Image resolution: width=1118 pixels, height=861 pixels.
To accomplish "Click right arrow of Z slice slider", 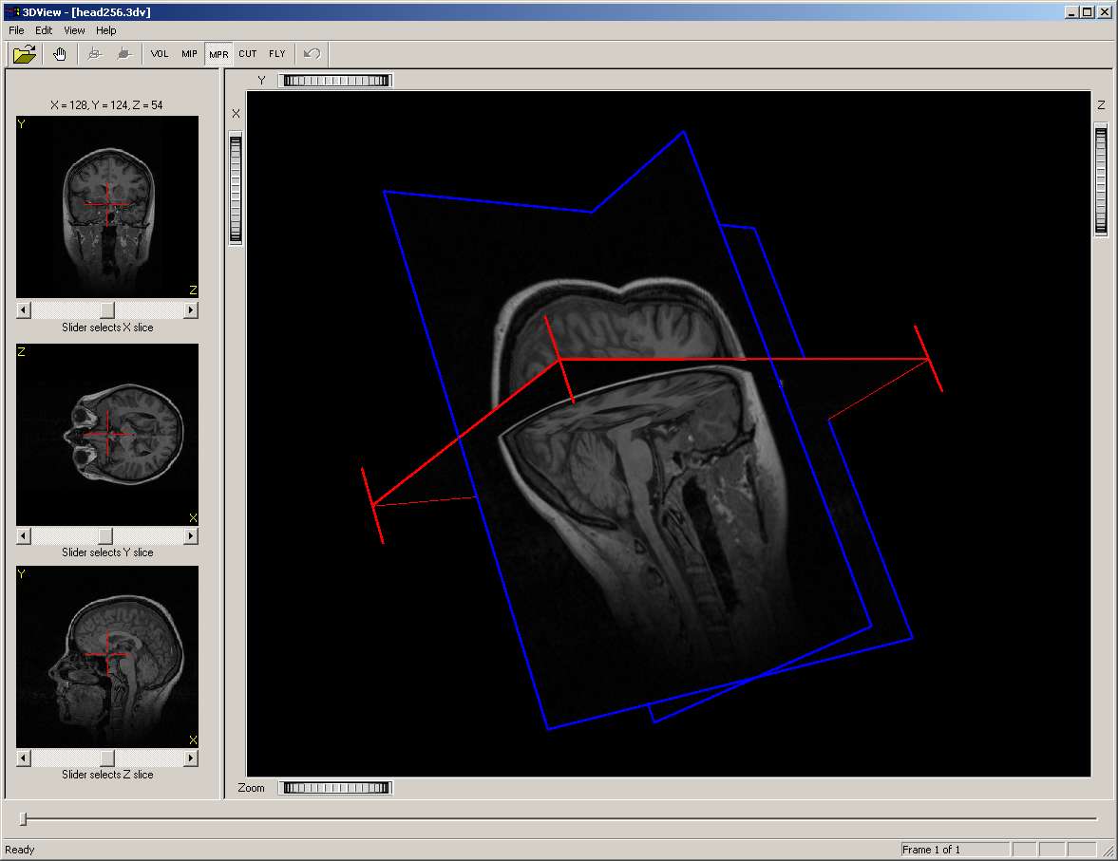I will (191, 758).
